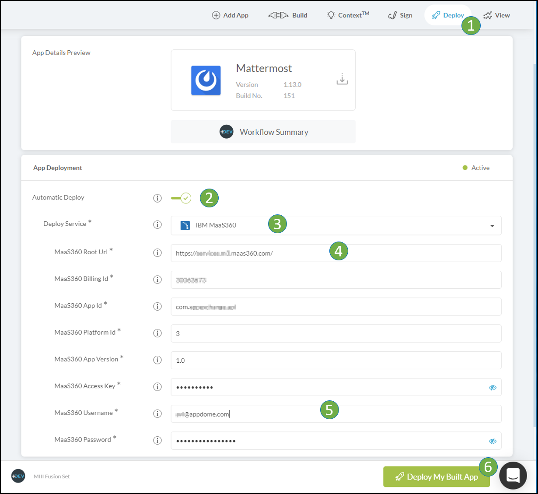The width and height of the screenshot is (538, 494).
Task: Show info for MaaS360 Password
Action: [x=157, y=440]
